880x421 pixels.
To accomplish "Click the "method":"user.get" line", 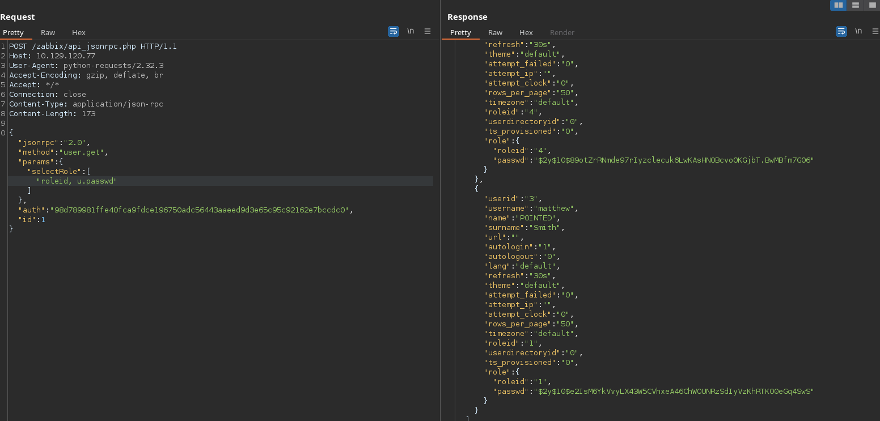I will tap(63, 152).
